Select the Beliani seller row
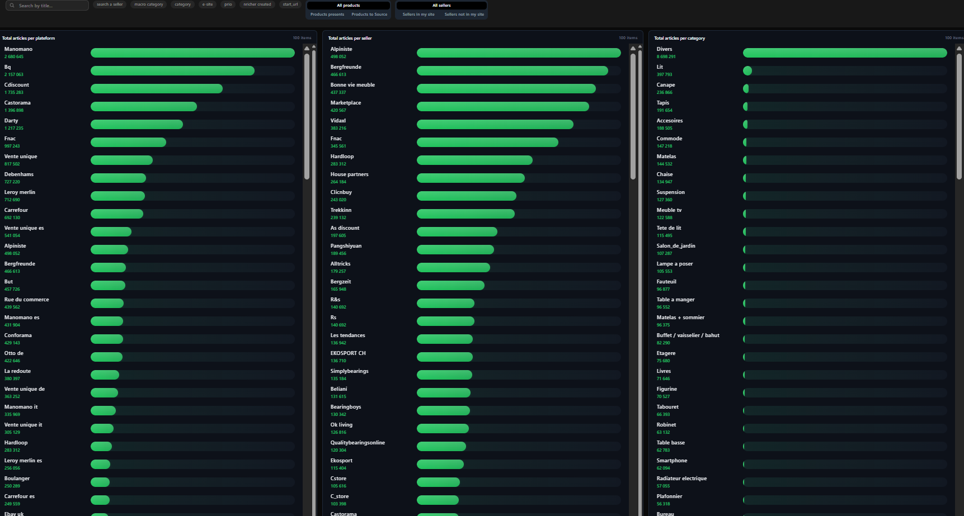Image resolution: width=964 pixels, height=516 pixels. 476,392
